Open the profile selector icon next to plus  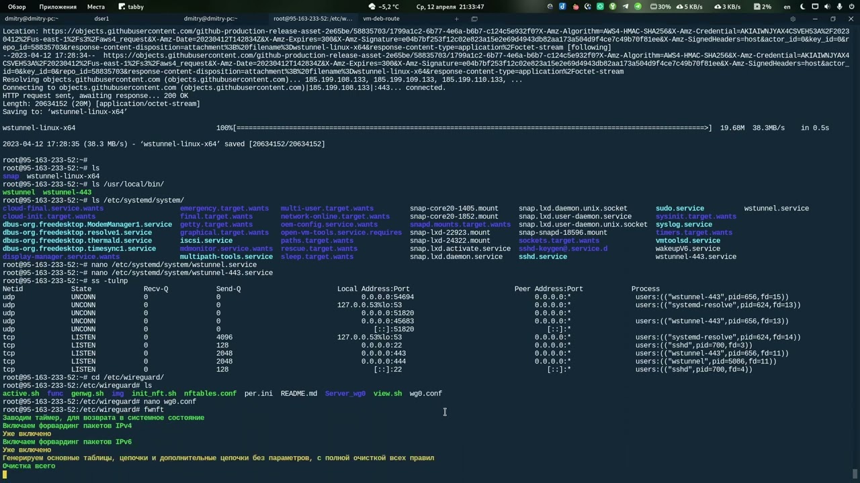tap(474, 19)
